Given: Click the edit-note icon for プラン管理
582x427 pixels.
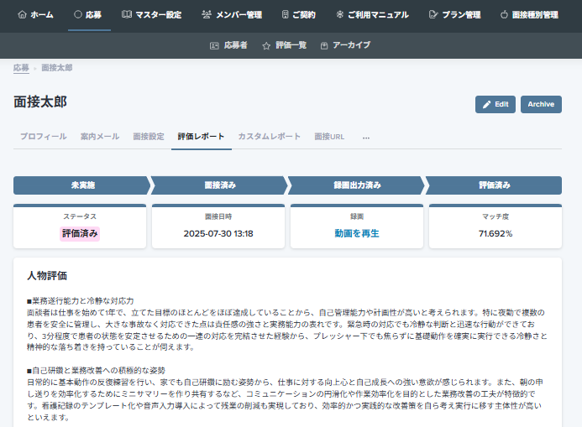Looking at the screenshot, I should [x=433, y=14].
